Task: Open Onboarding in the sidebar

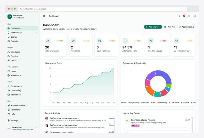Action: coord(22,90)
